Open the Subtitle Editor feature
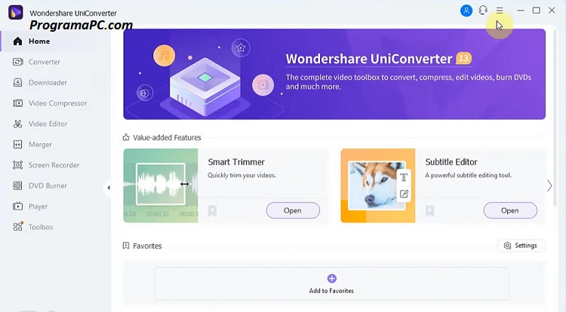 pyautogui.click(x=510, y=210)
